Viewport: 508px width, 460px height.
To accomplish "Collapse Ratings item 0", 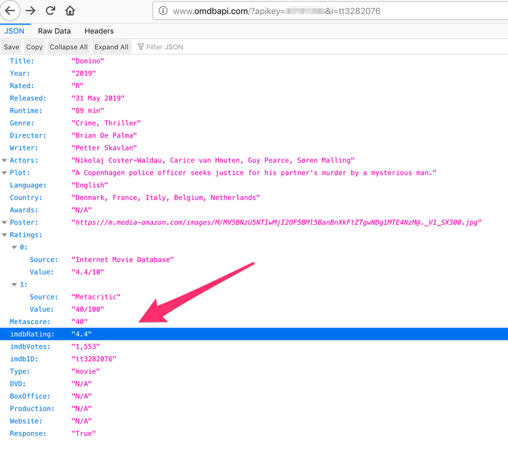I will click(14, 247).
